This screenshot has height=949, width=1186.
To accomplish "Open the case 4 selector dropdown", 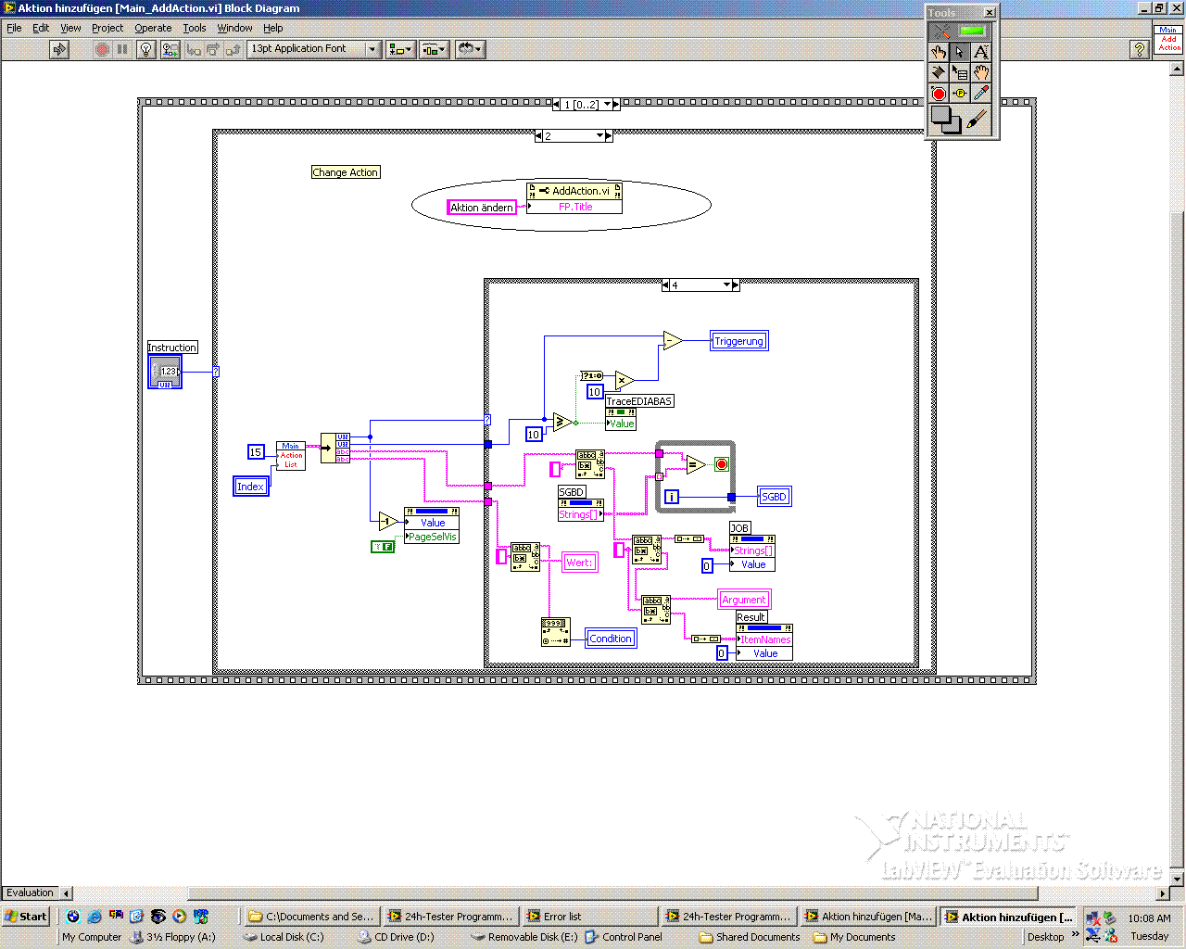I will pyautogui.click(x=726, y=285).
